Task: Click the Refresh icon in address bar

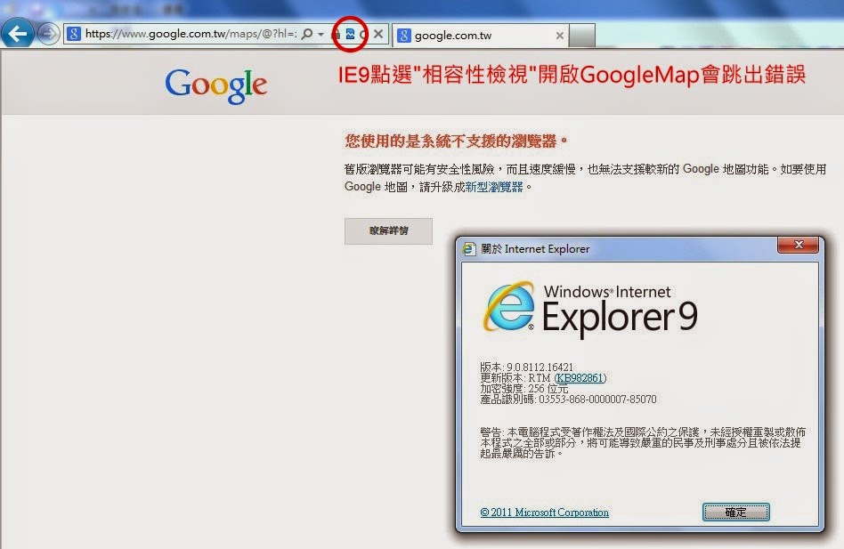Action: [363, 35]
